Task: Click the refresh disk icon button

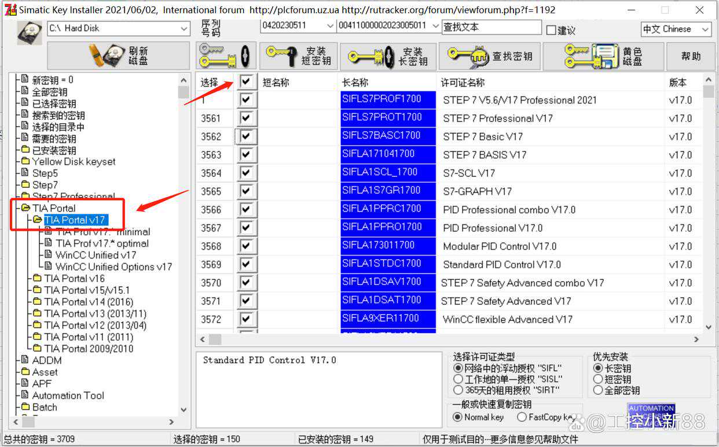Action: click(119, 56)
